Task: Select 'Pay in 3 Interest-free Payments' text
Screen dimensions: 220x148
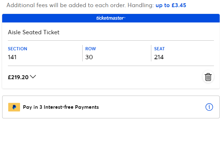Action: pyautogui.click(x=61, y=107)
